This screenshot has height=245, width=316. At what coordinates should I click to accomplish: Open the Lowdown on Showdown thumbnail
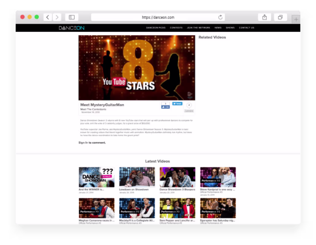point(137,177)
